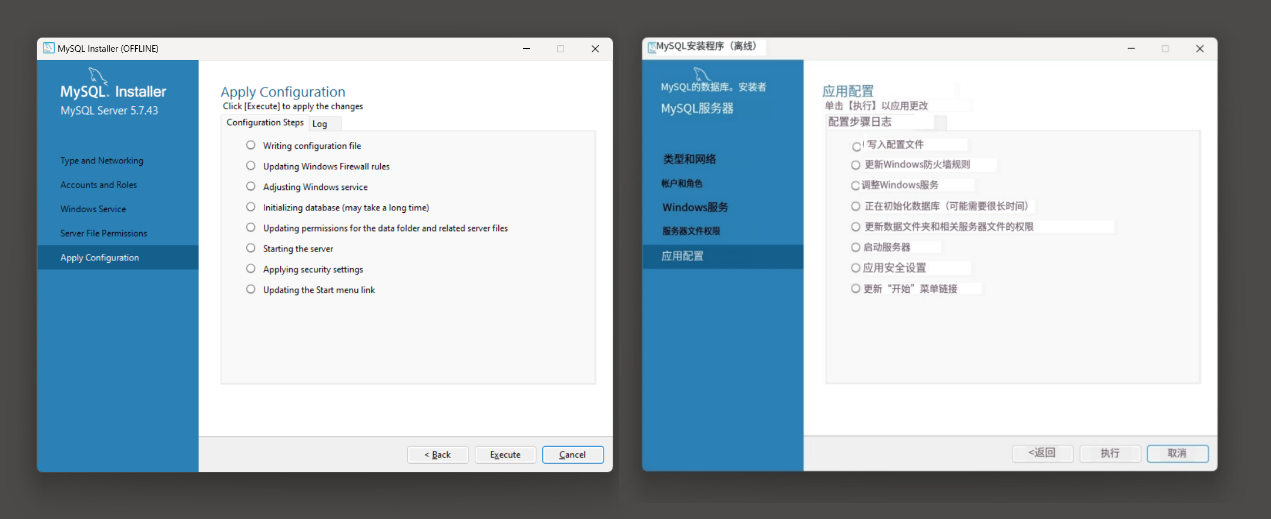Go to 类型和网络 sidebar step
Image resolution: width=1271 pixels, height=519 pixels.
[689, 159]
